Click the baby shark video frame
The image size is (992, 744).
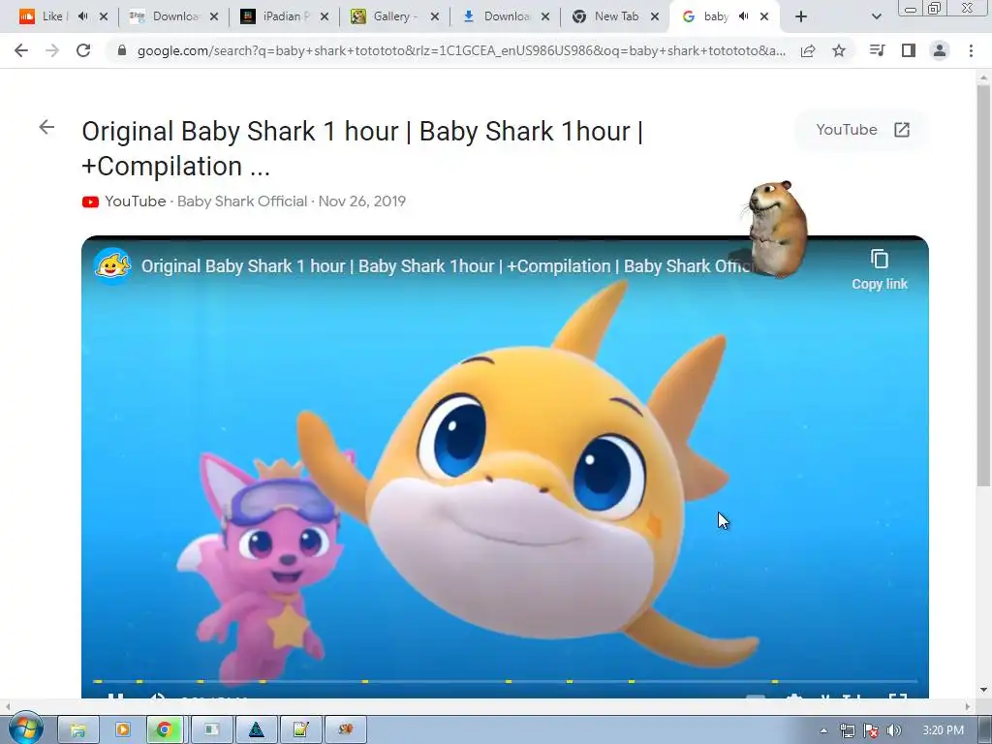(x=505, y=468)
